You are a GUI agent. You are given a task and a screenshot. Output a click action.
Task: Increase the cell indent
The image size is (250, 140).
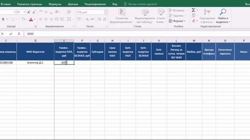click(x=62, y=19)
